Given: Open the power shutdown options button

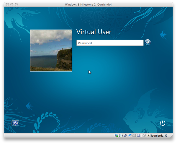Looking at the screenshot, I should pyautogui.click(x=163, y=123).
